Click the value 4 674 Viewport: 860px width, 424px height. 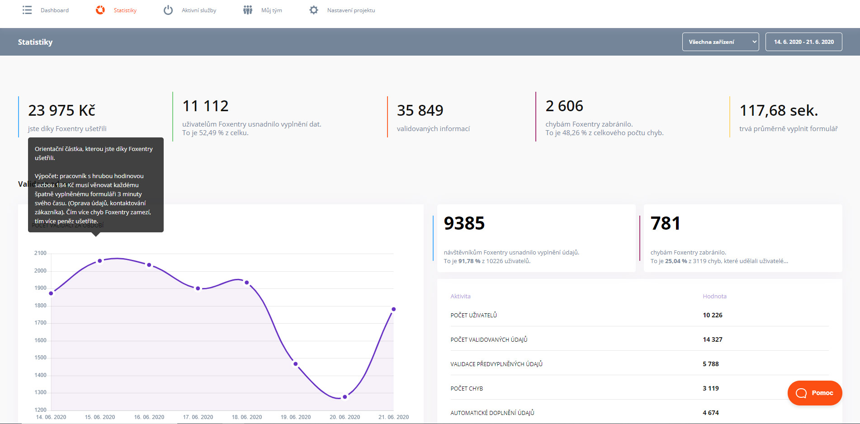click(x=711, y=413)
